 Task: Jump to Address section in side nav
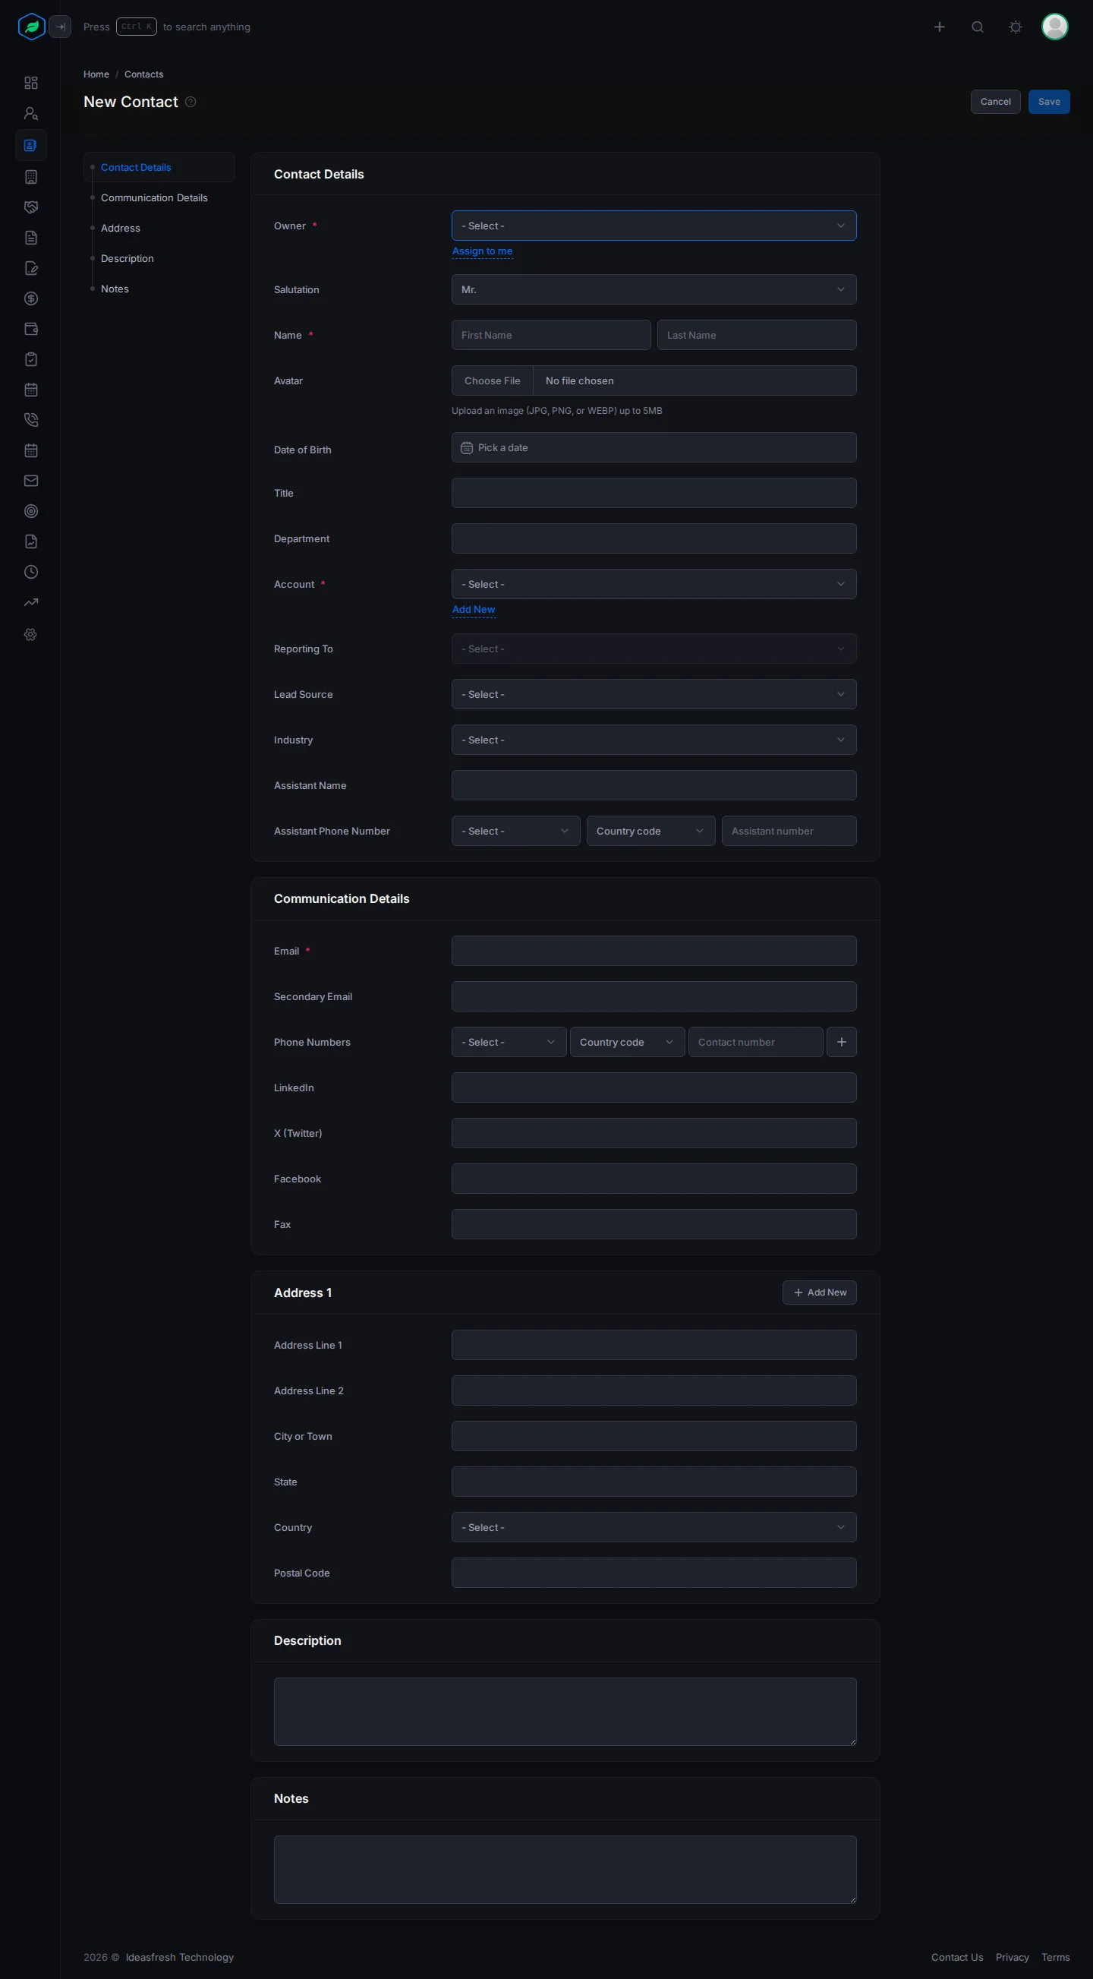coord(121,228)
